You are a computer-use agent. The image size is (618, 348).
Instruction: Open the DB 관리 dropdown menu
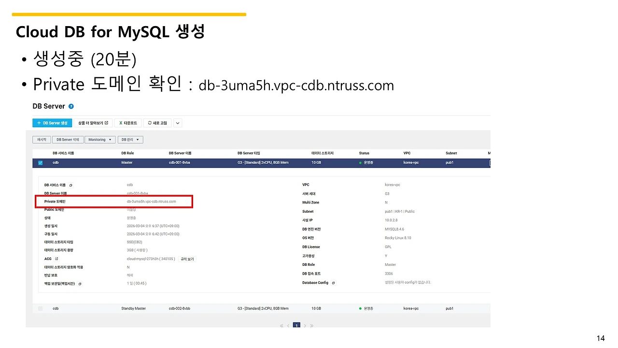[131, 140]
